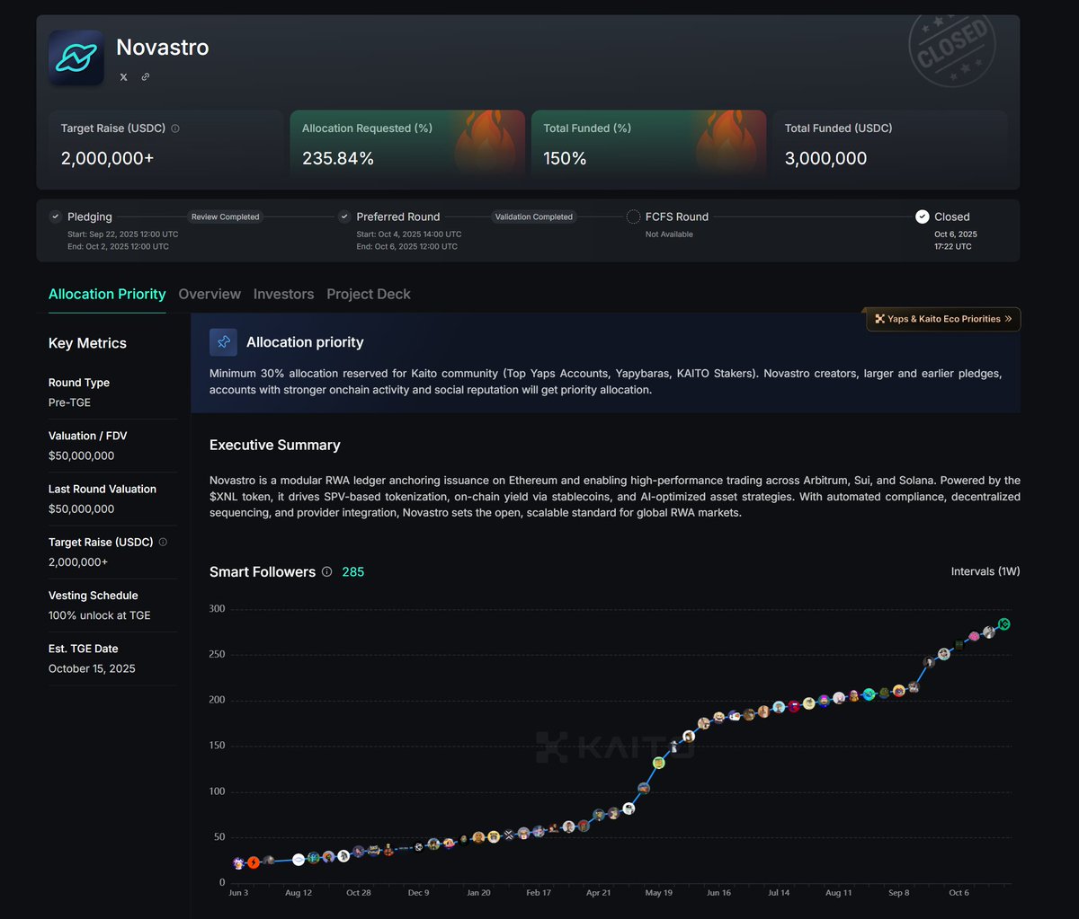The width and height of the screenshot is (1079, 919).
Task: Click info icon in Key Metrics Target Raise
Action: (163, 543)
